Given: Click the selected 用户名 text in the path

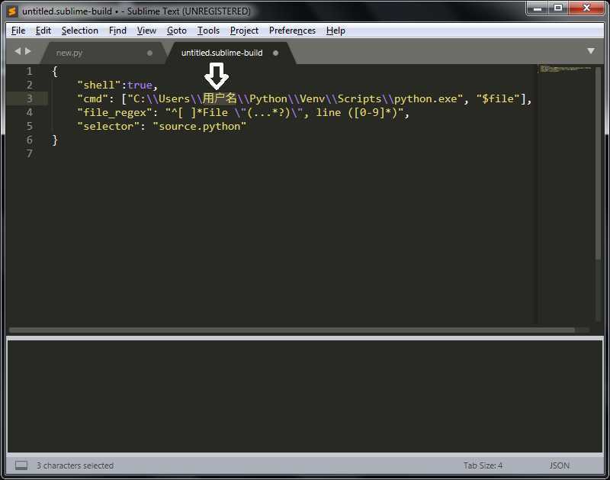Looking at the screenshot, I should (x=220, y=98).
